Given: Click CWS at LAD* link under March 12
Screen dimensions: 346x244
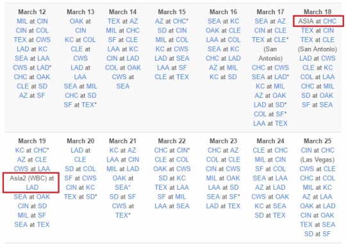Looking at the screenshot, I should (32, 68).
